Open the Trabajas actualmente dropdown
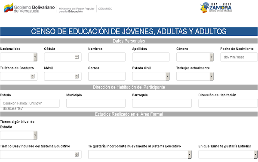 195,76
